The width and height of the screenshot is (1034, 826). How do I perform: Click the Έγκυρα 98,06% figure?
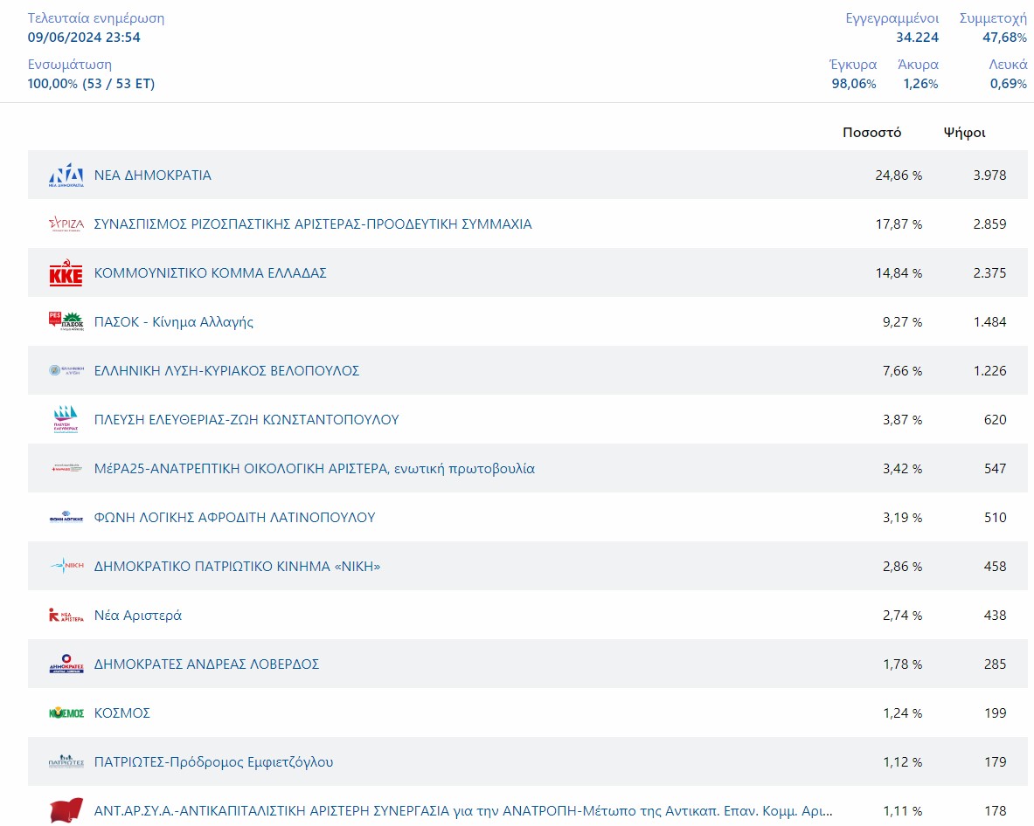pos(854,84)
